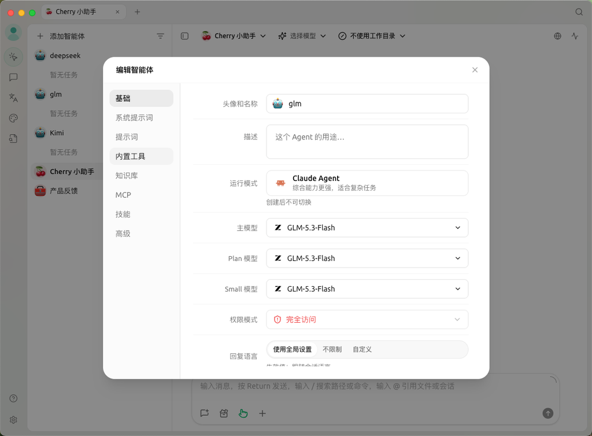Switch to the MCP tab
Viewport: 592px width, 436px height.
(x=142, y=195)
